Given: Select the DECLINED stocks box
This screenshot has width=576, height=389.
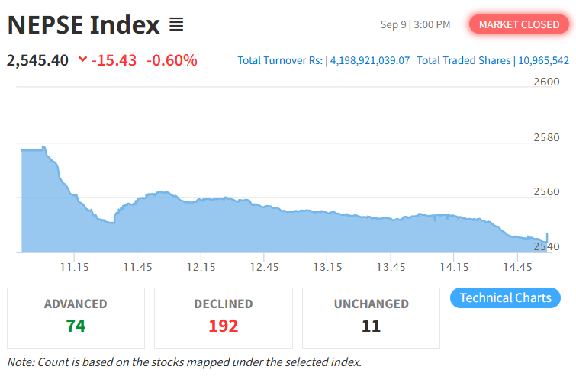Looking at the screenshot, I should pyautogui.click(x=224, y=318).
